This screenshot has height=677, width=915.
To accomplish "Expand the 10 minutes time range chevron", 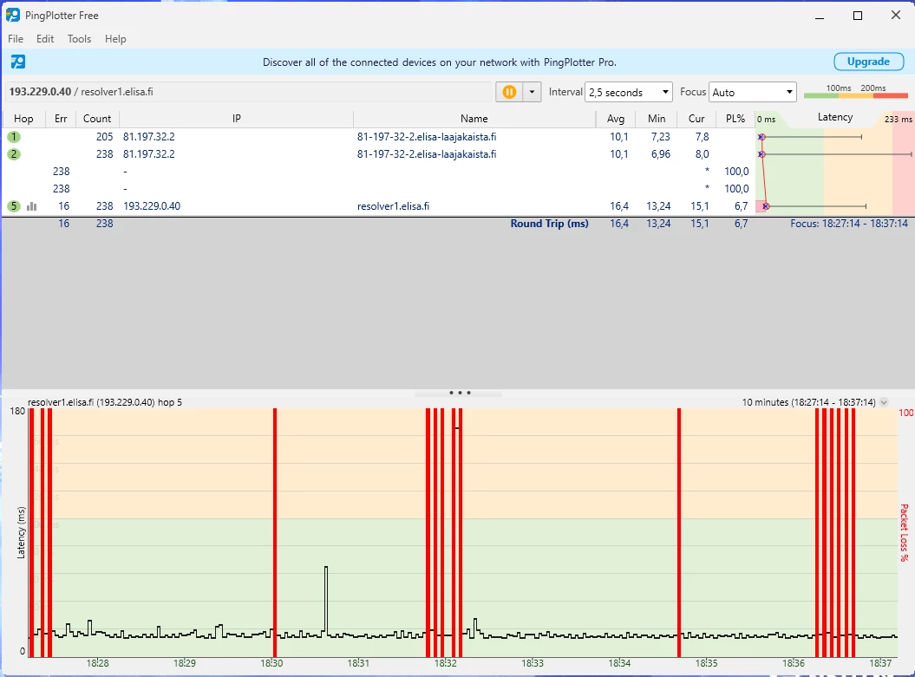I will (x=884, y=402).
